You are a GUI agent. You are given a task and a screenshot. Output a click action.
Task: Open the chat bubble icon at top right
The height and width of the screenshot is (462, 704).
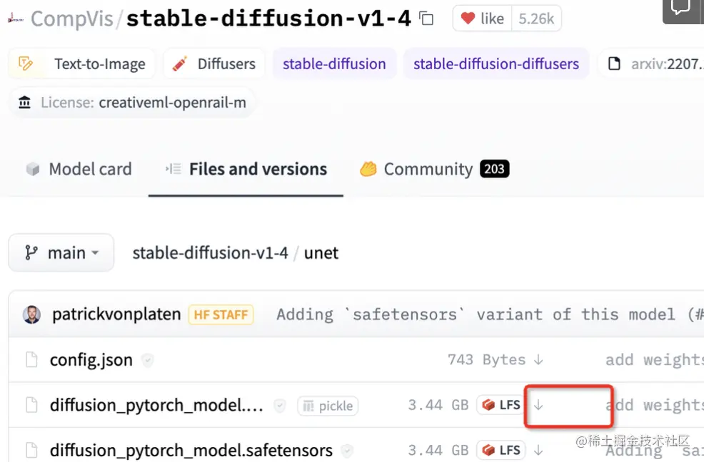(680, 8)
